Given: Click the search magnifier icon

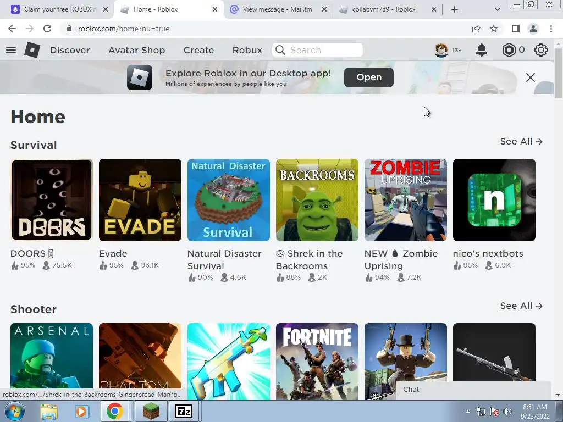Looking at the screenshot, I should click(x=280, y=50).
